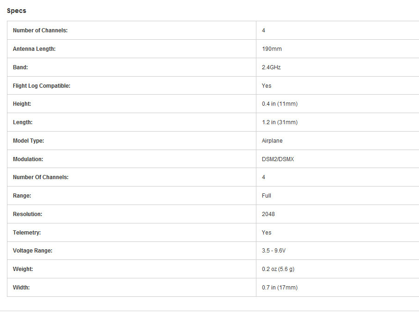Click the Modulation label cell

click(28, 159)
